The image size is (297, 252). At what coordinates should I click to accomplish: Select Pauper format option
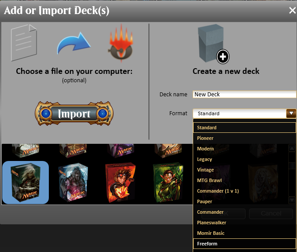click(244, 201)
